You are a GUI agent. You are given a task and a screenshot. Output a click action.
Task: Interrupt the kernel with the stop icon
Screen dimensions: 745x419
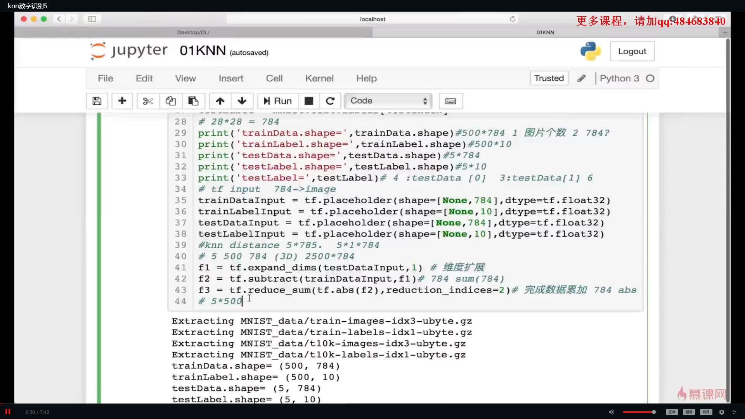click(309, 101)
